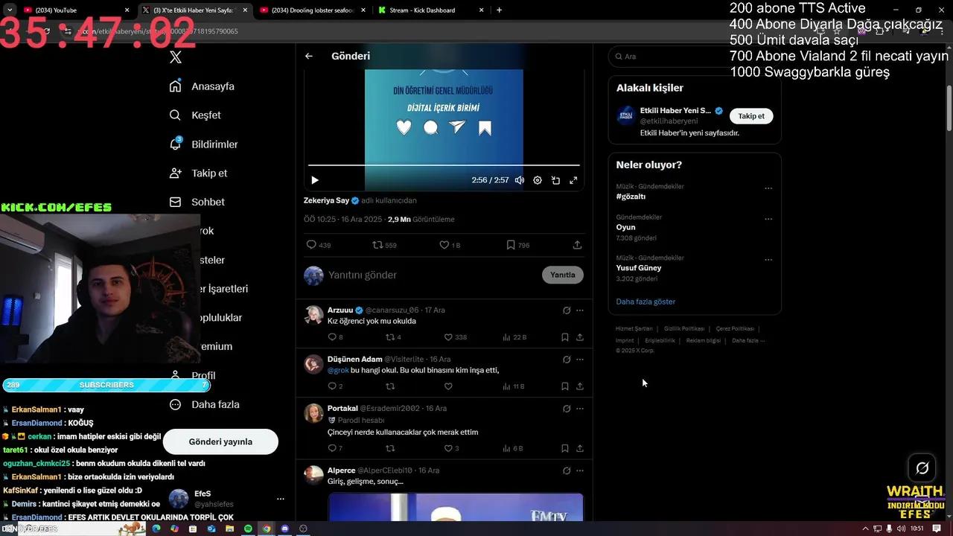Click the Daha fazla göster link
This screenshot has height=536, width=953.
(646, 301)
